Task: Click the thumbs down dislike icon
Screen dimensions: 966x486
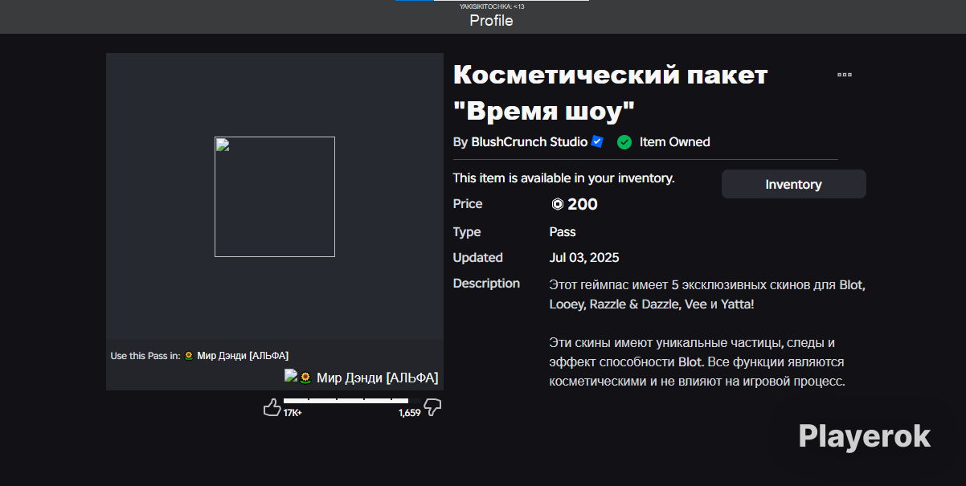Action: [x=433, y=408]
